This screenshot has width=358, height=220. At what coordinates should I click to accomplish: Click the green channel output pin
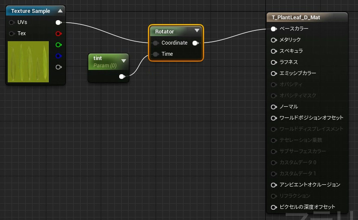pyautogui.click(x=59, y=45)
